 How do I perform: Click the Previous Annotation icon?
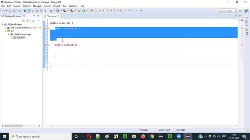coord(114,11)
